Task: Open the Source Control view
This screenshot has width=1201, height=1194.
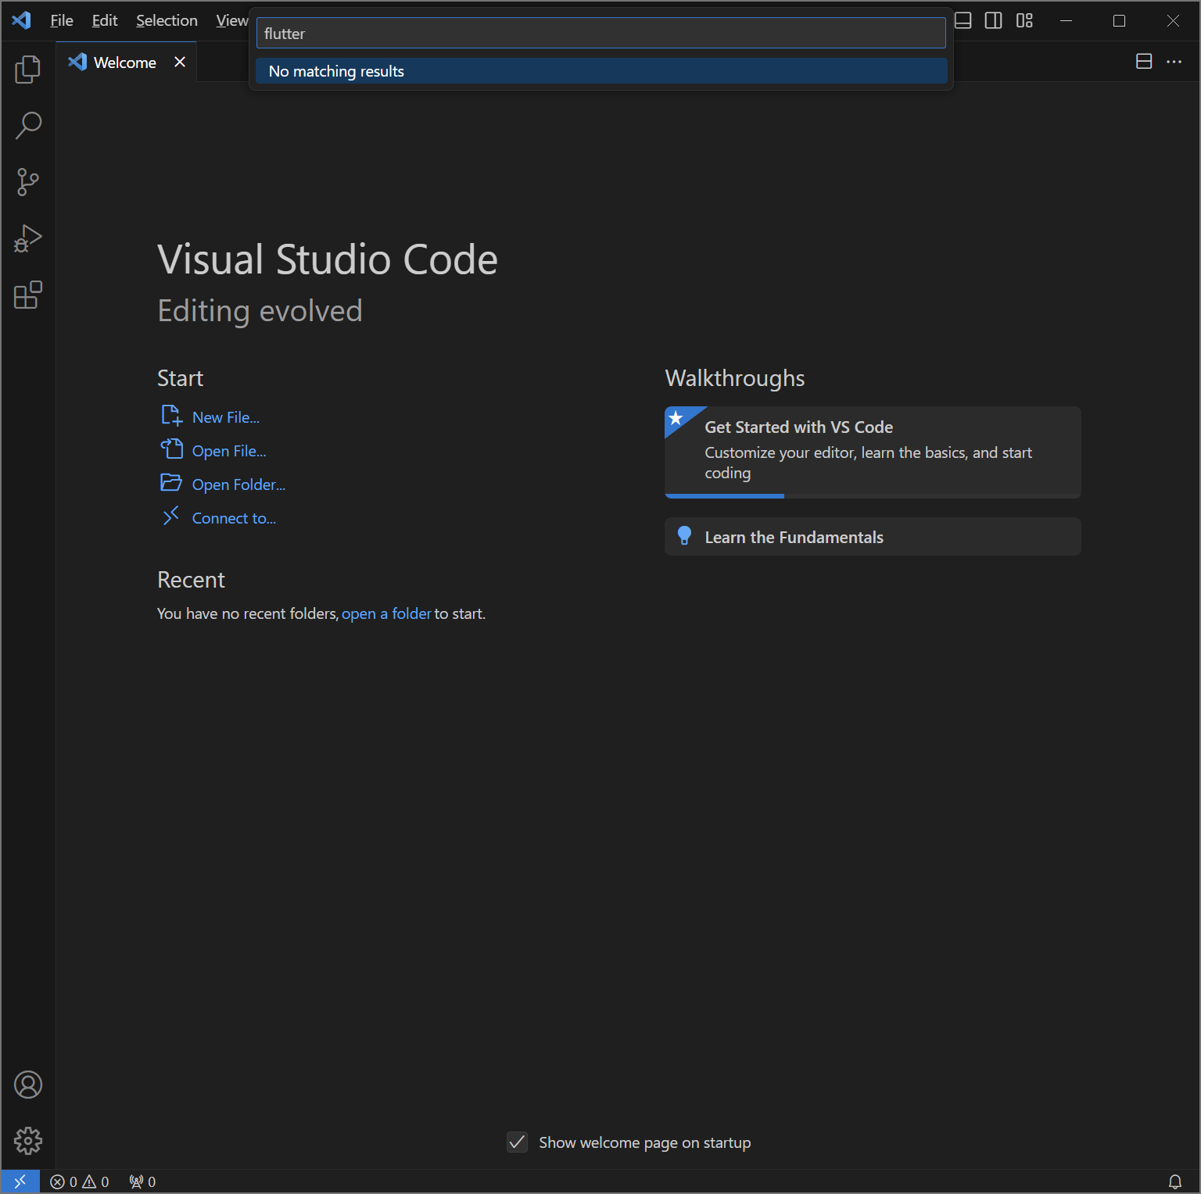Action: (28, 182)
